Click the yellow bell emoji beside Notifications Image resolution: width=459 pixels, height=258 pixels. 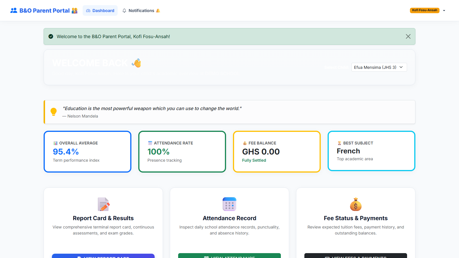pos(158,11)
